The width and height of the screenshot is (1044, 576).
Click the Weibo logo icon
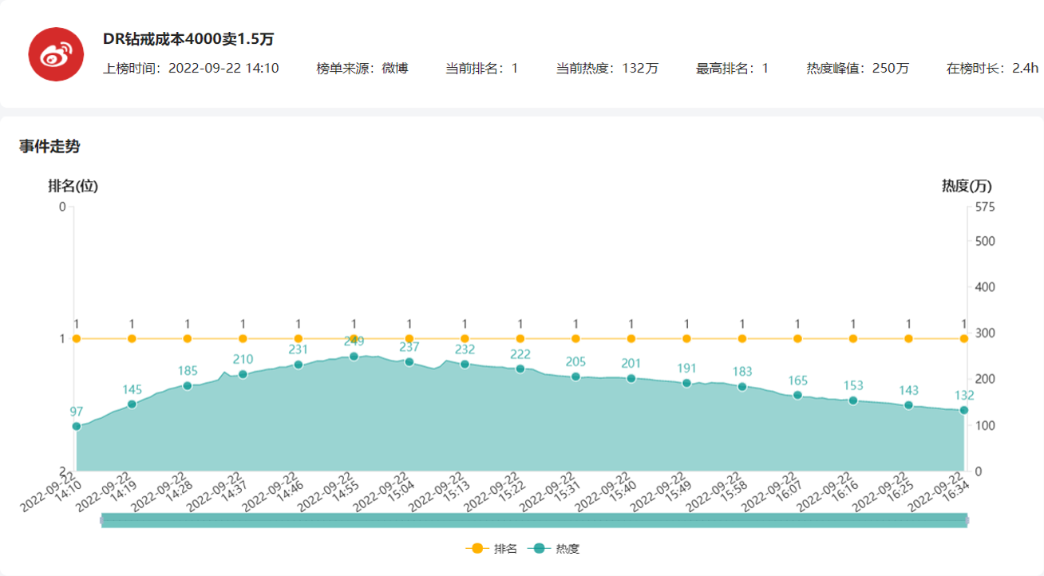[x=56, y=54]
